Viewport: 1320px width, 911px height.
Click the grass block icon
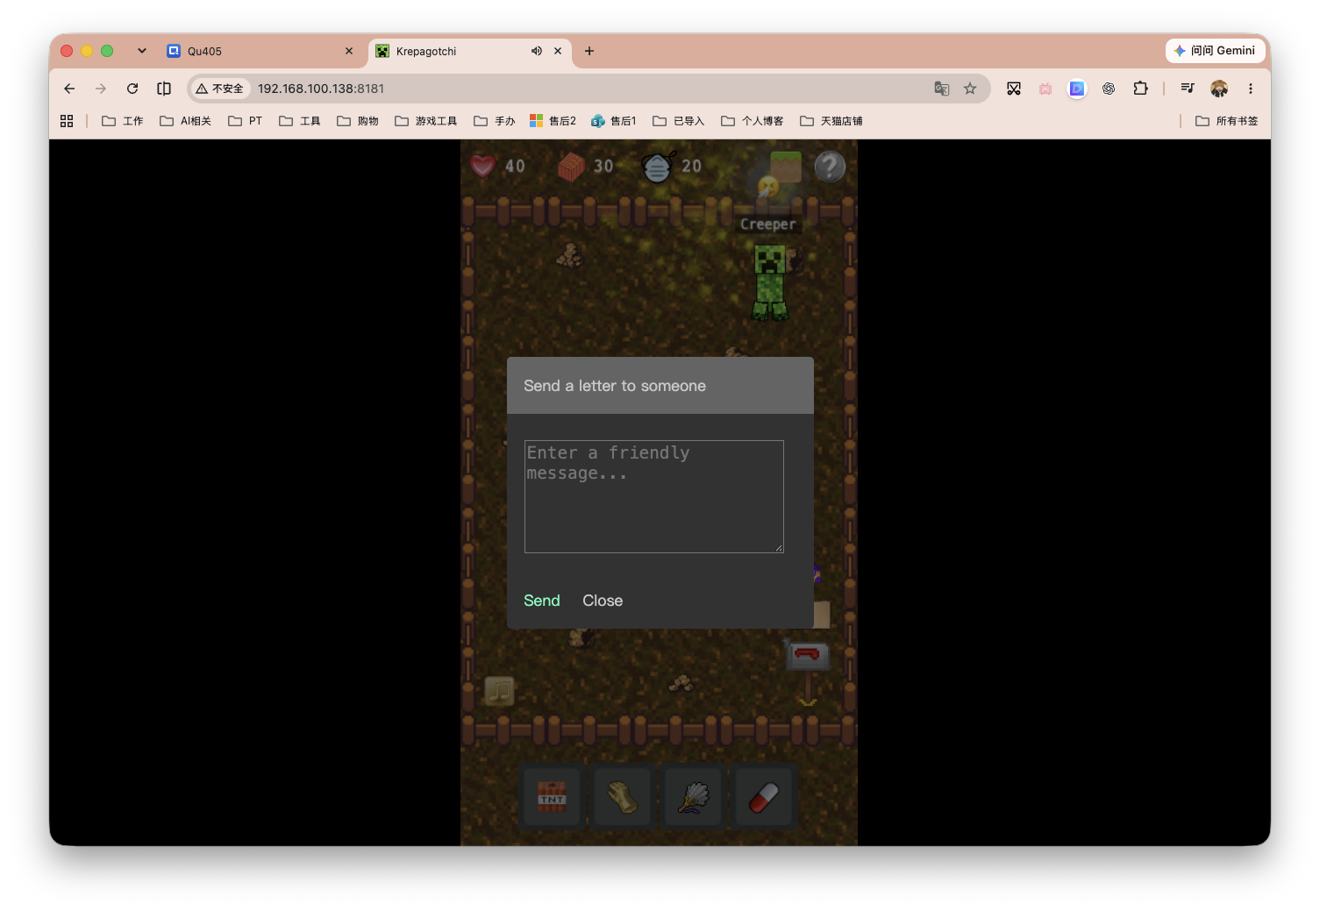click(786, 166)
